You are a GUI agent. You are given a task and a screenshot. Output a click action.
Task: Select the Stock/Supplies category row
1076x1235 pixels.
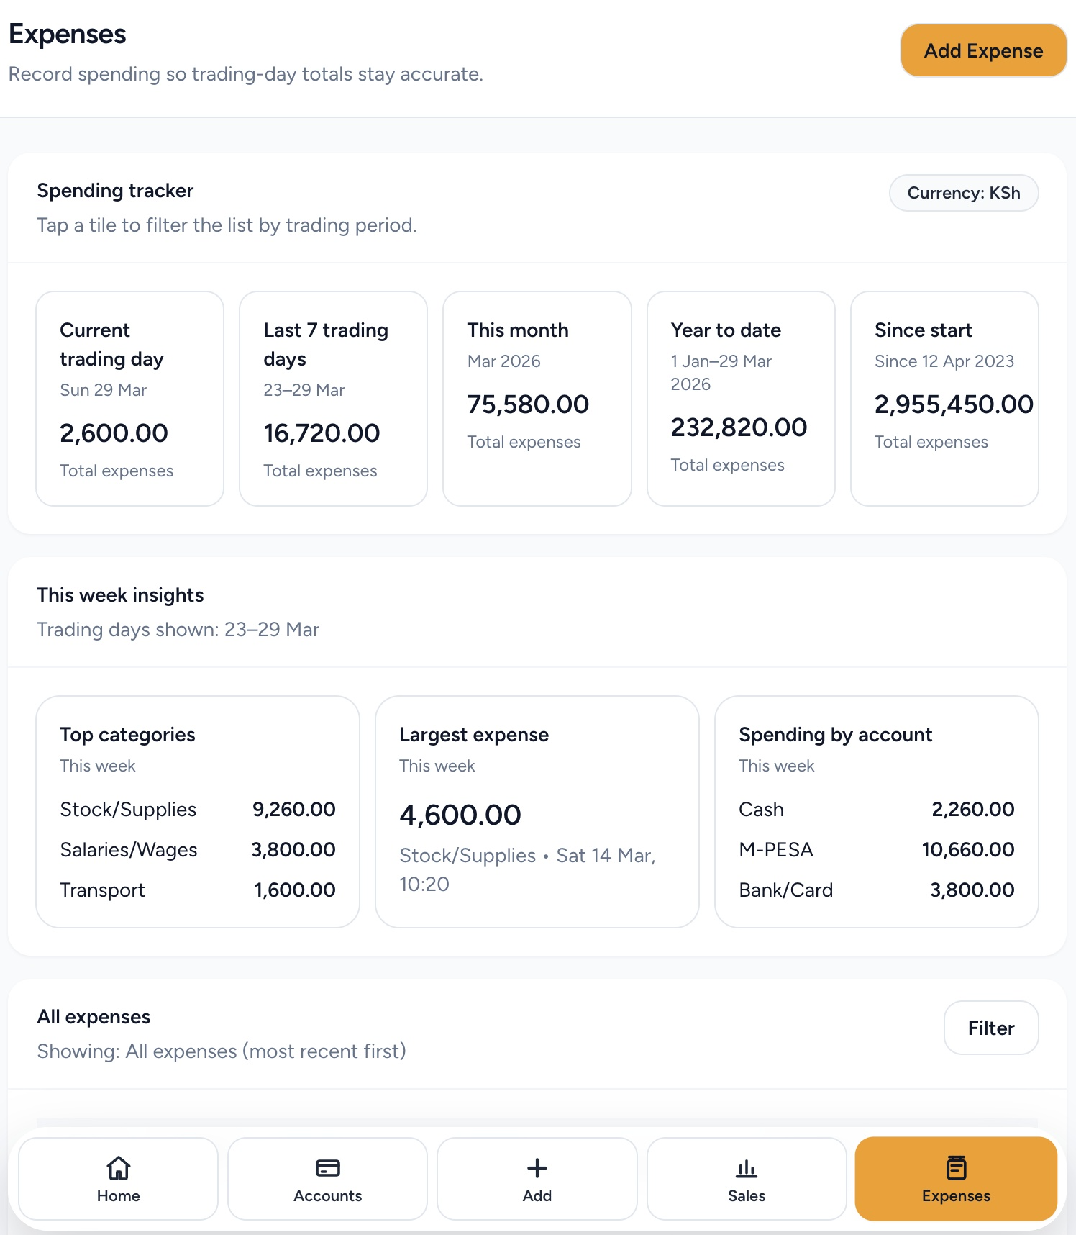[197, 809]
